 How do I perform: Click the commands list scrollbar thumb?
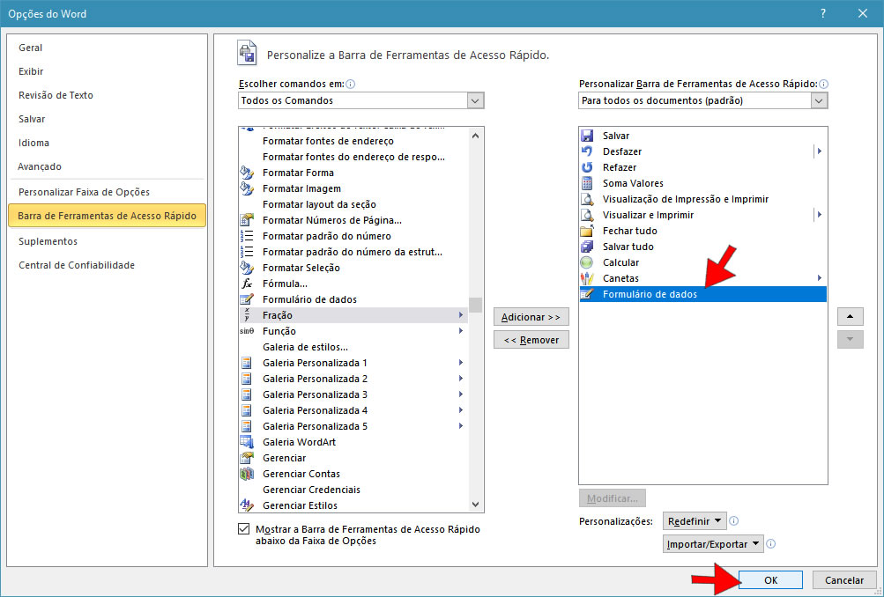point(475,305)
